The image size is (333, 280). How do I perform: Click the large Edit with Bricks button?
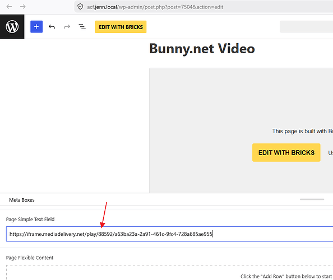286,152
